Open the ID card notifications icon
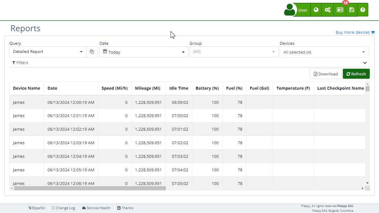The width and height of the screenshot is (379, 213). [340, 10]
